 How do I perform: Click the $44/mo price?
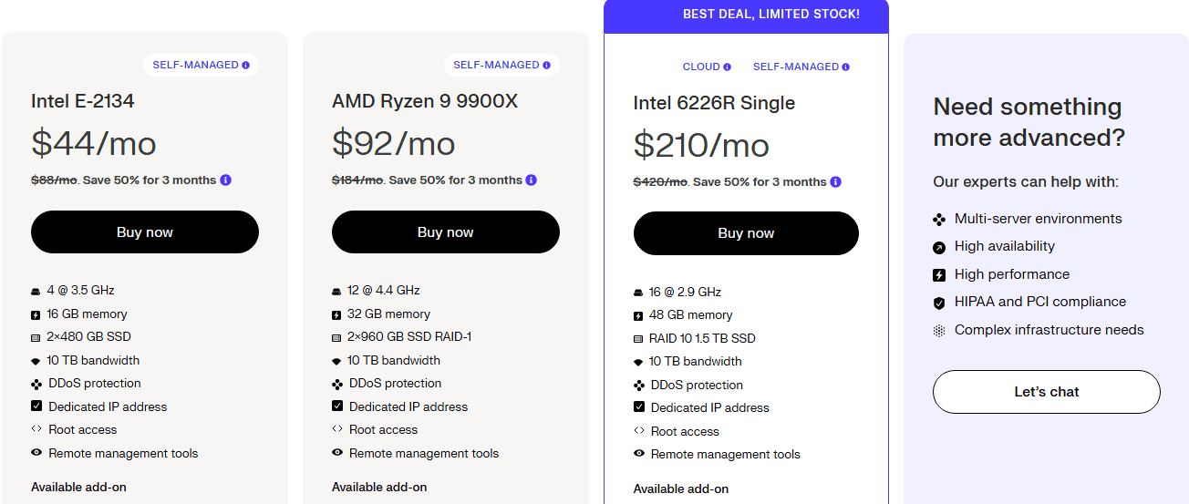(94, 143)
